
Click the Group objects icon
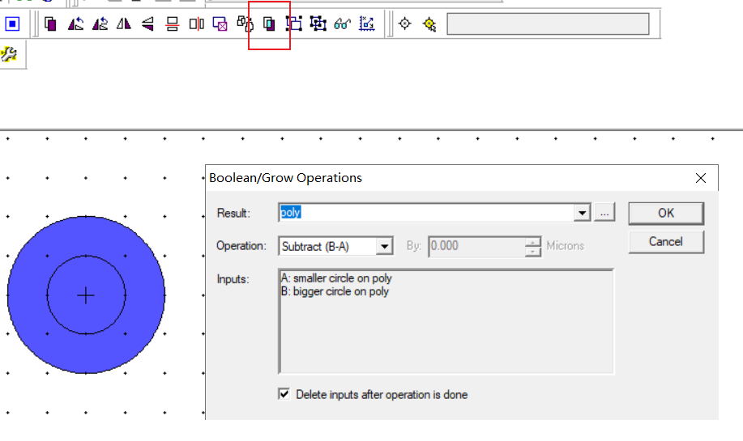point(294,23)
